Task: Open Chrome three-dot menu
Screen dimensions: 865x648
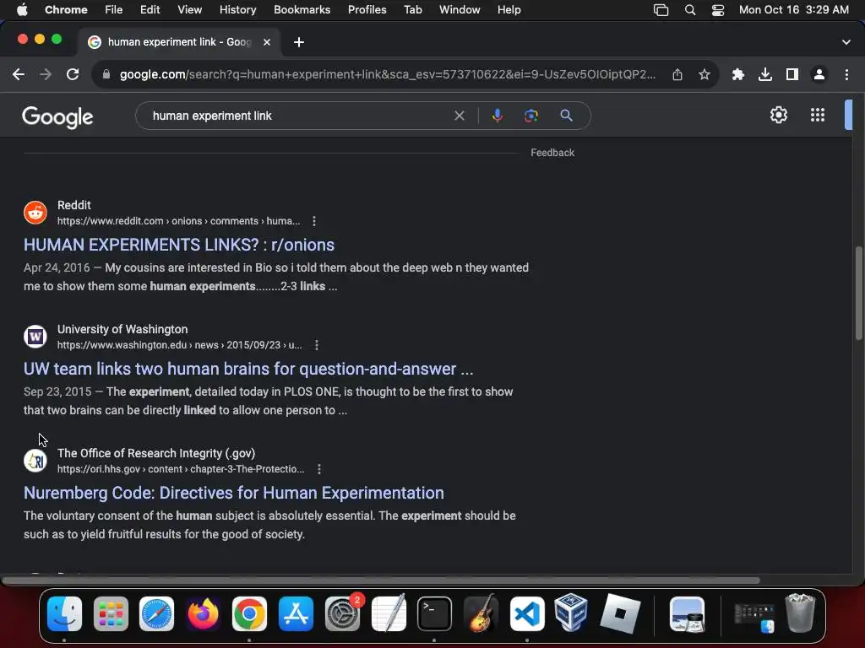Action: tap(846, 74)
